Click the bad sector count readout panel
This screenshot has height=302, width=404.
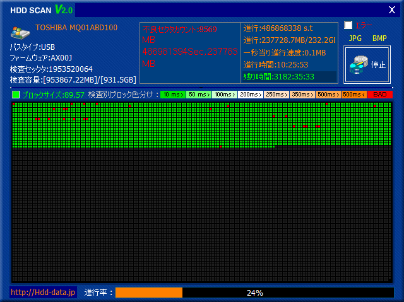click(x=190, y=53)
